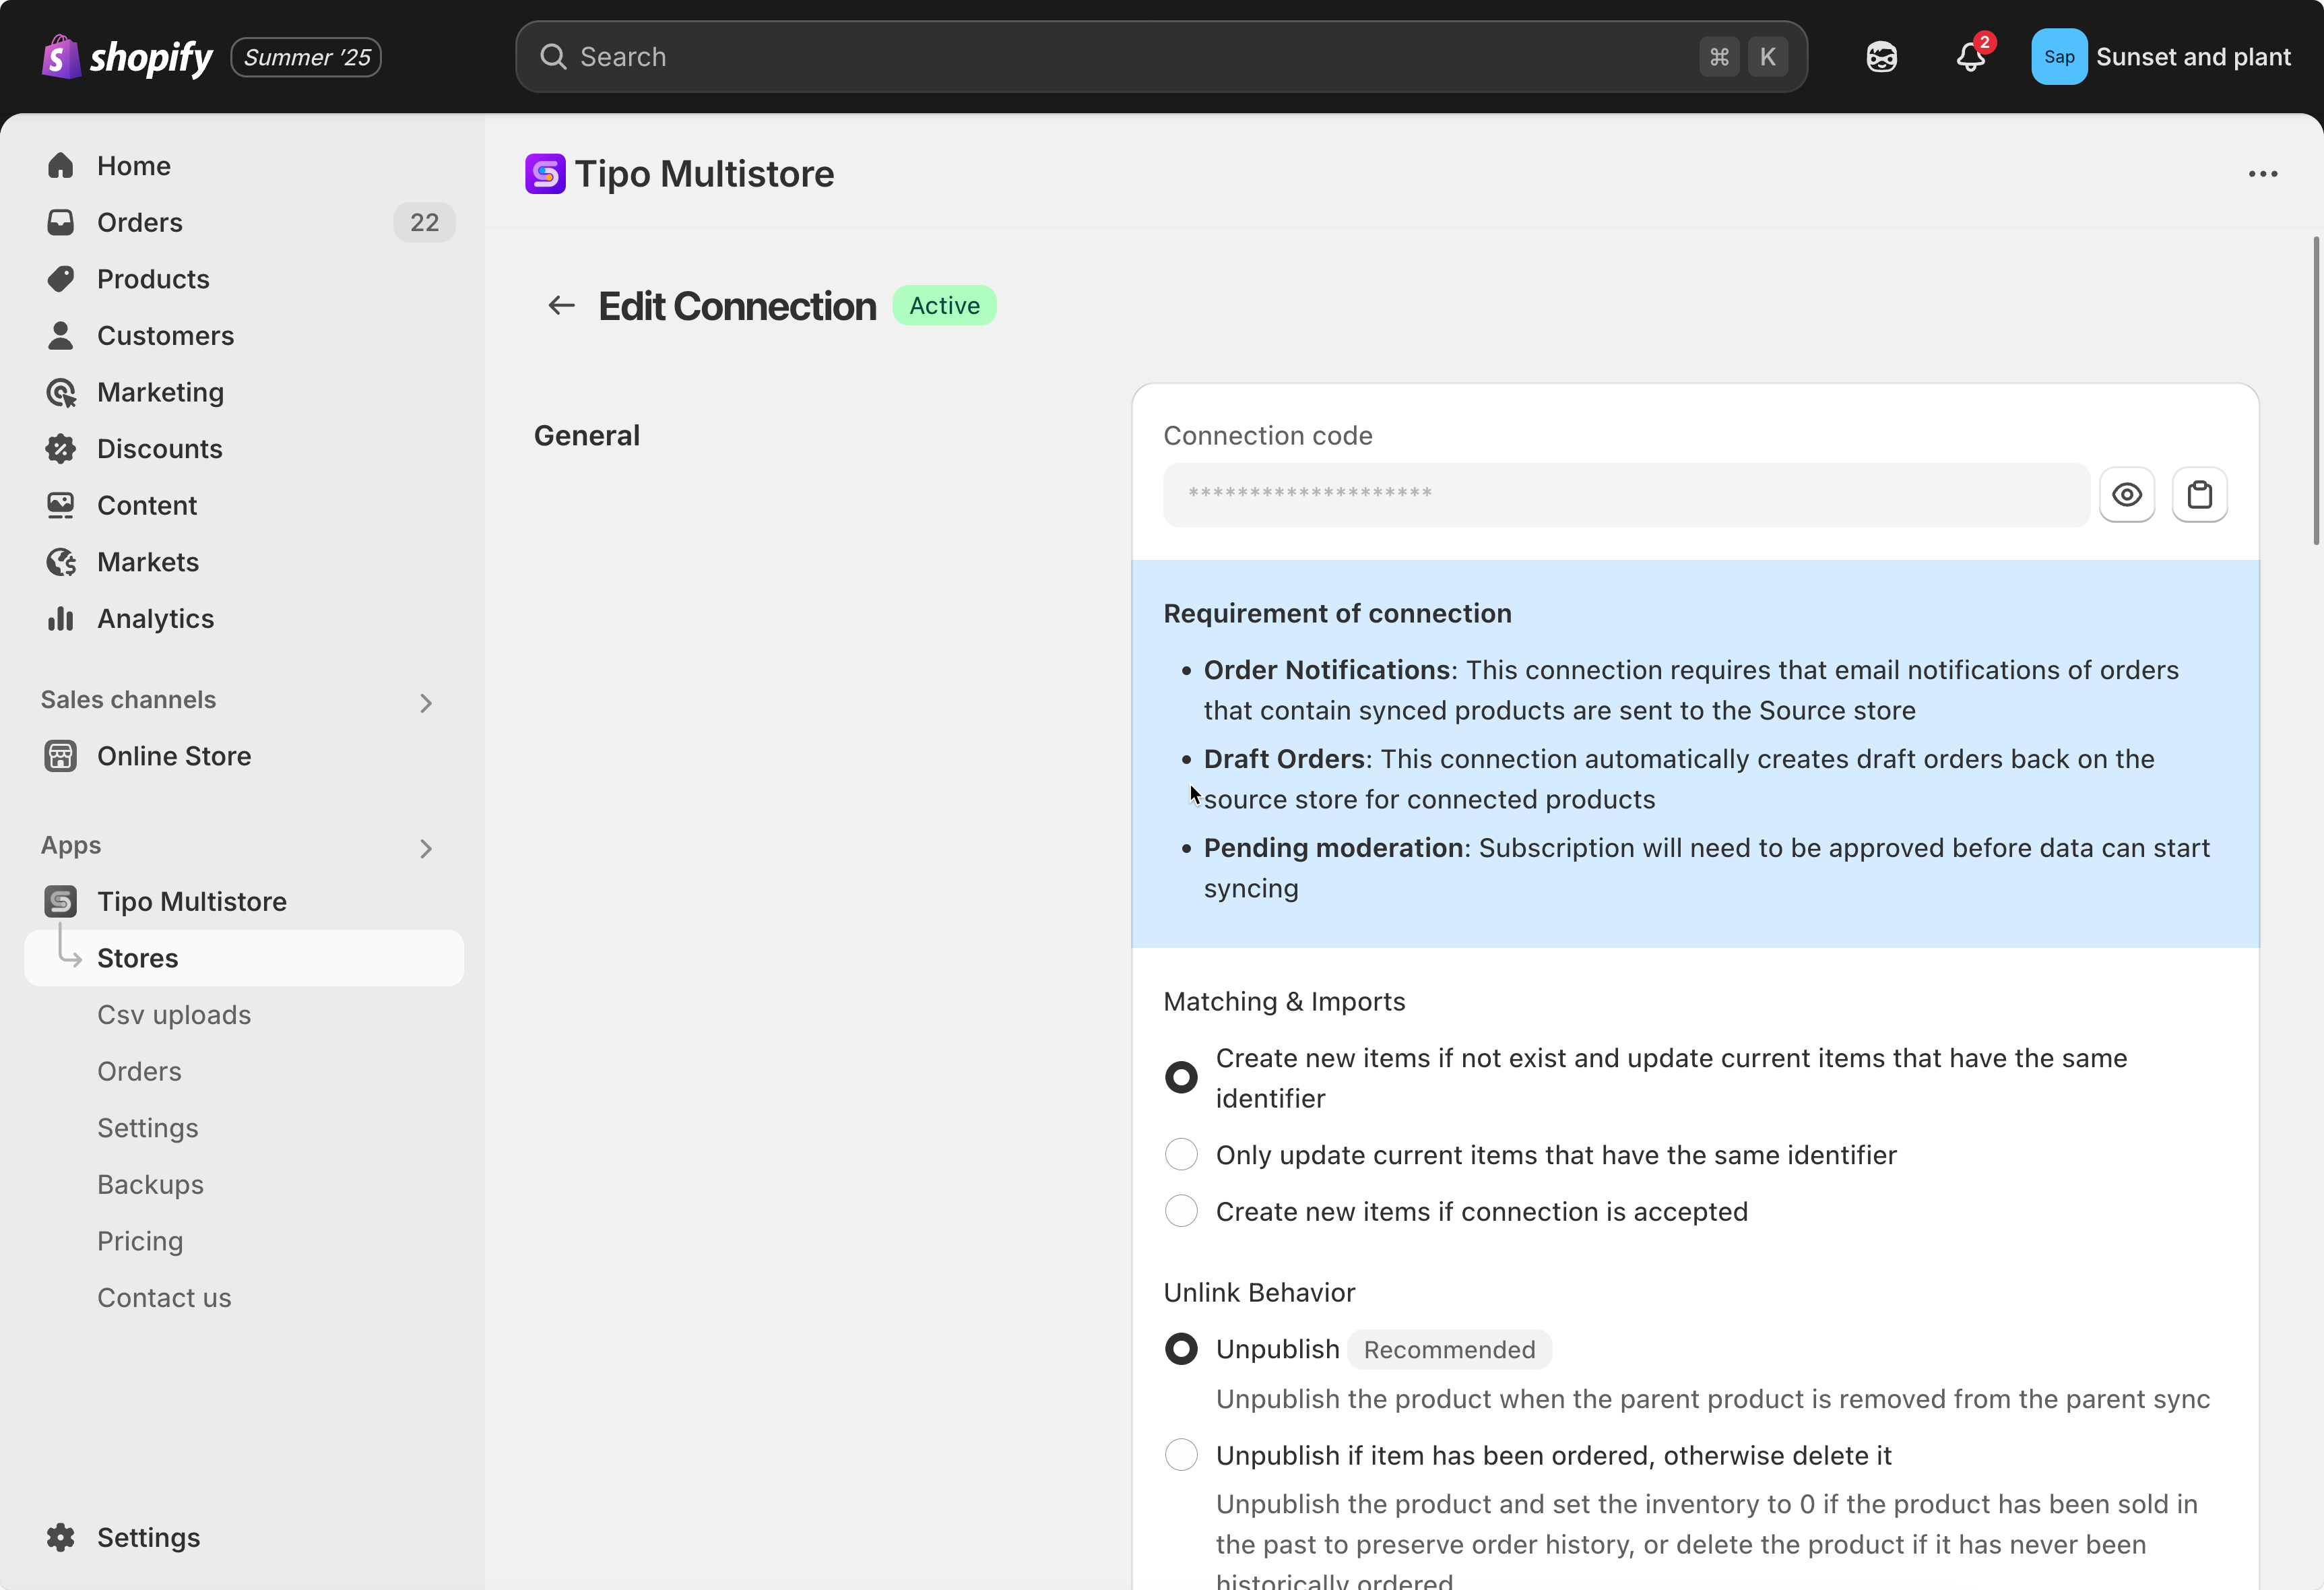Click the Discounts icon in sidebar
2324x1590 pixels.
coord(61,449)
